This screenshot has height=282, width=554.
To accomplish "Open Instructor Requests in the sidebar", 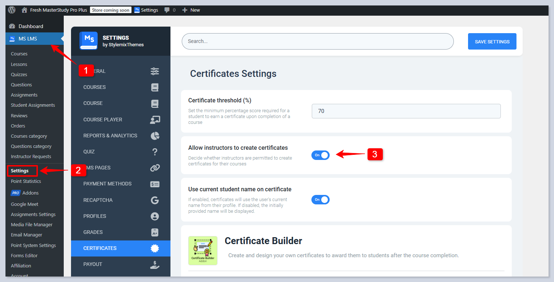I will (x=31, y=156).
